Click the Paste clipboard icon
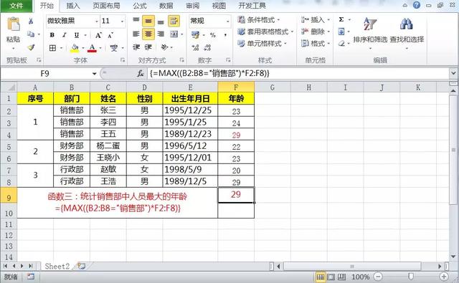The image size is (459, 283). click(14, 24)
